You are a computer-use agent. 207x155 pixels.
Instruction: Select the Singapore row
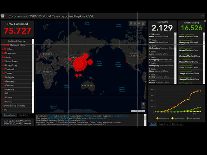[x=16, y=53]
